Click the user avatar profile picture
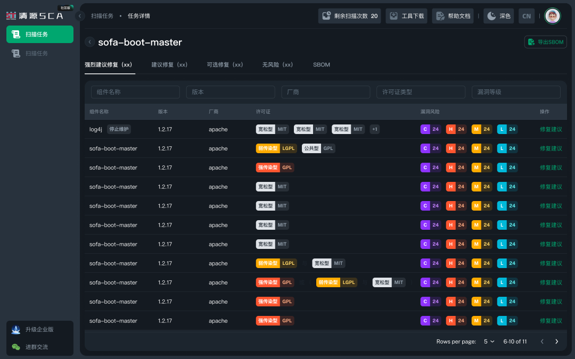575x359 pixels. (x=552, y=16)
